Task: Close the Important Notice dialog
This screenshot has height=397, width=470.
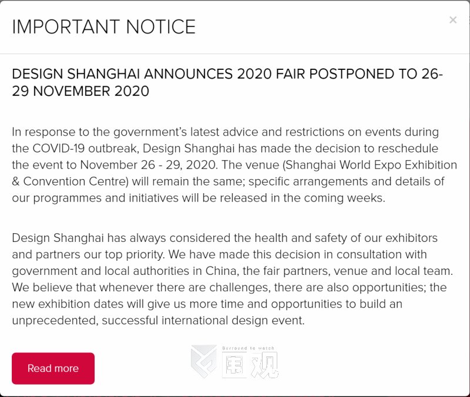Action: [453, 21]
